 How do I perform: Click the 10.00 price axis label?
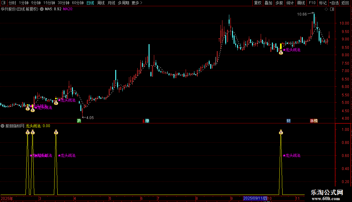click(344, 23)
